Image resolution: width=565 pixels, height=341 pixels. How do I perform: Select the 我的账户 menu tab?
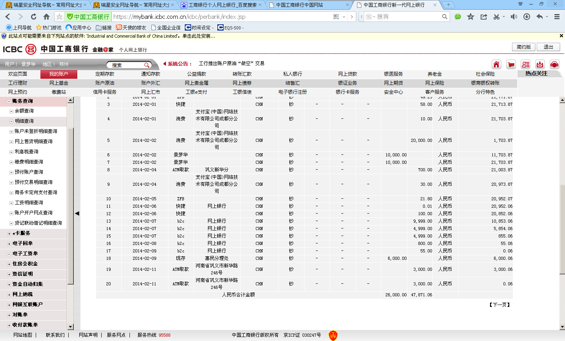point(58,74)
